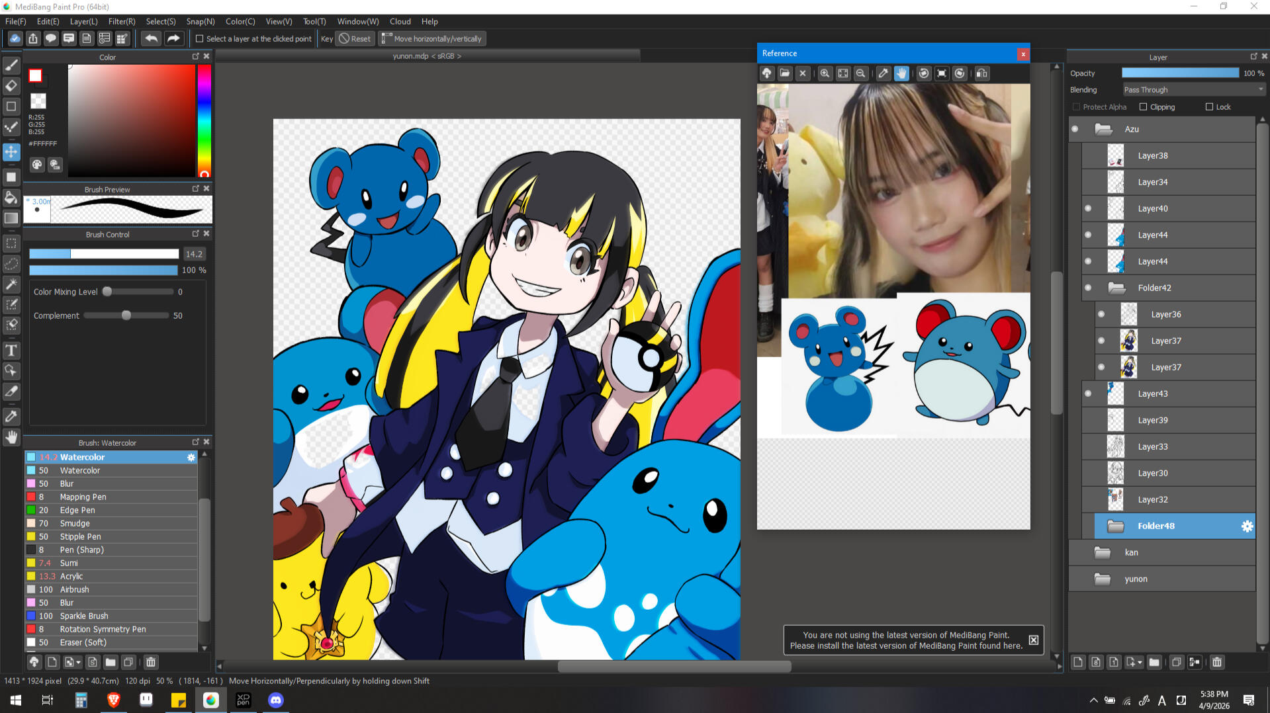
Task: Open the Layer menu
Action: click(x=83, y=21)
